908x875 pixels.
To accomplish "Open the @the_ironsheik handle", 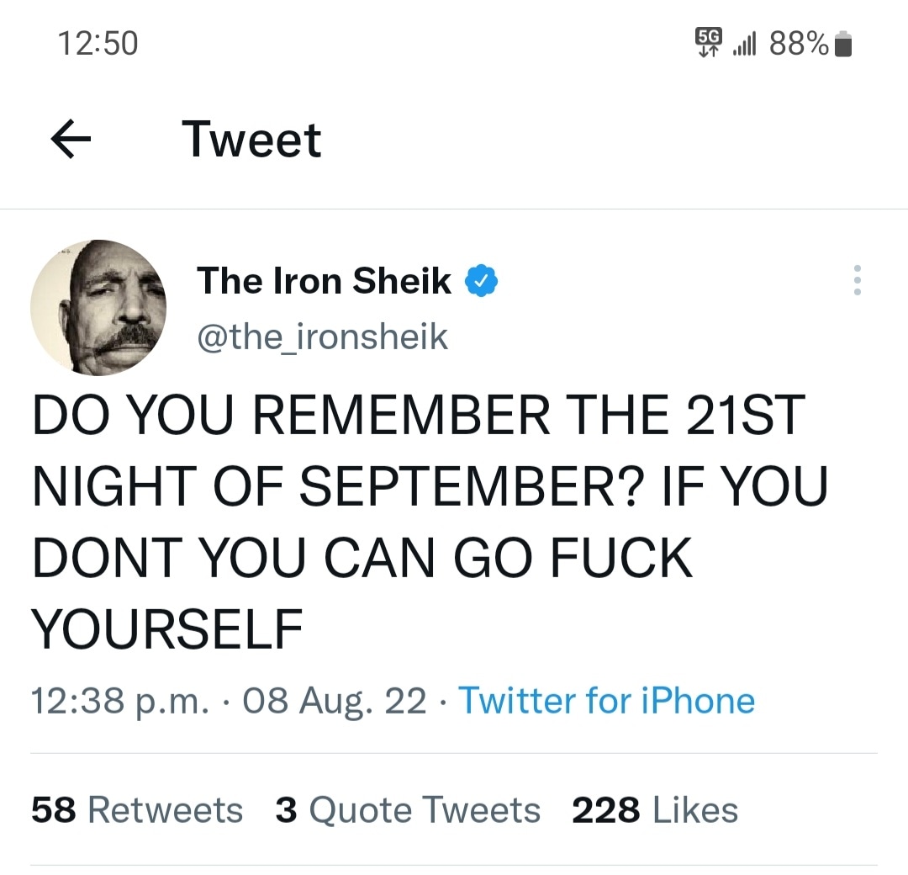I will [322, 337].
